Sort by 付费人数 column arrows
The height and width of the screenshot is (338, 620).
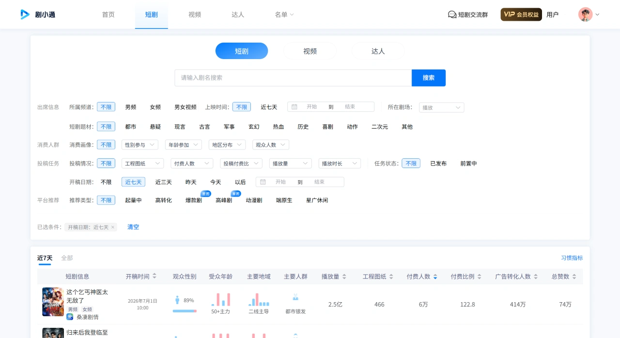(435, 277)
